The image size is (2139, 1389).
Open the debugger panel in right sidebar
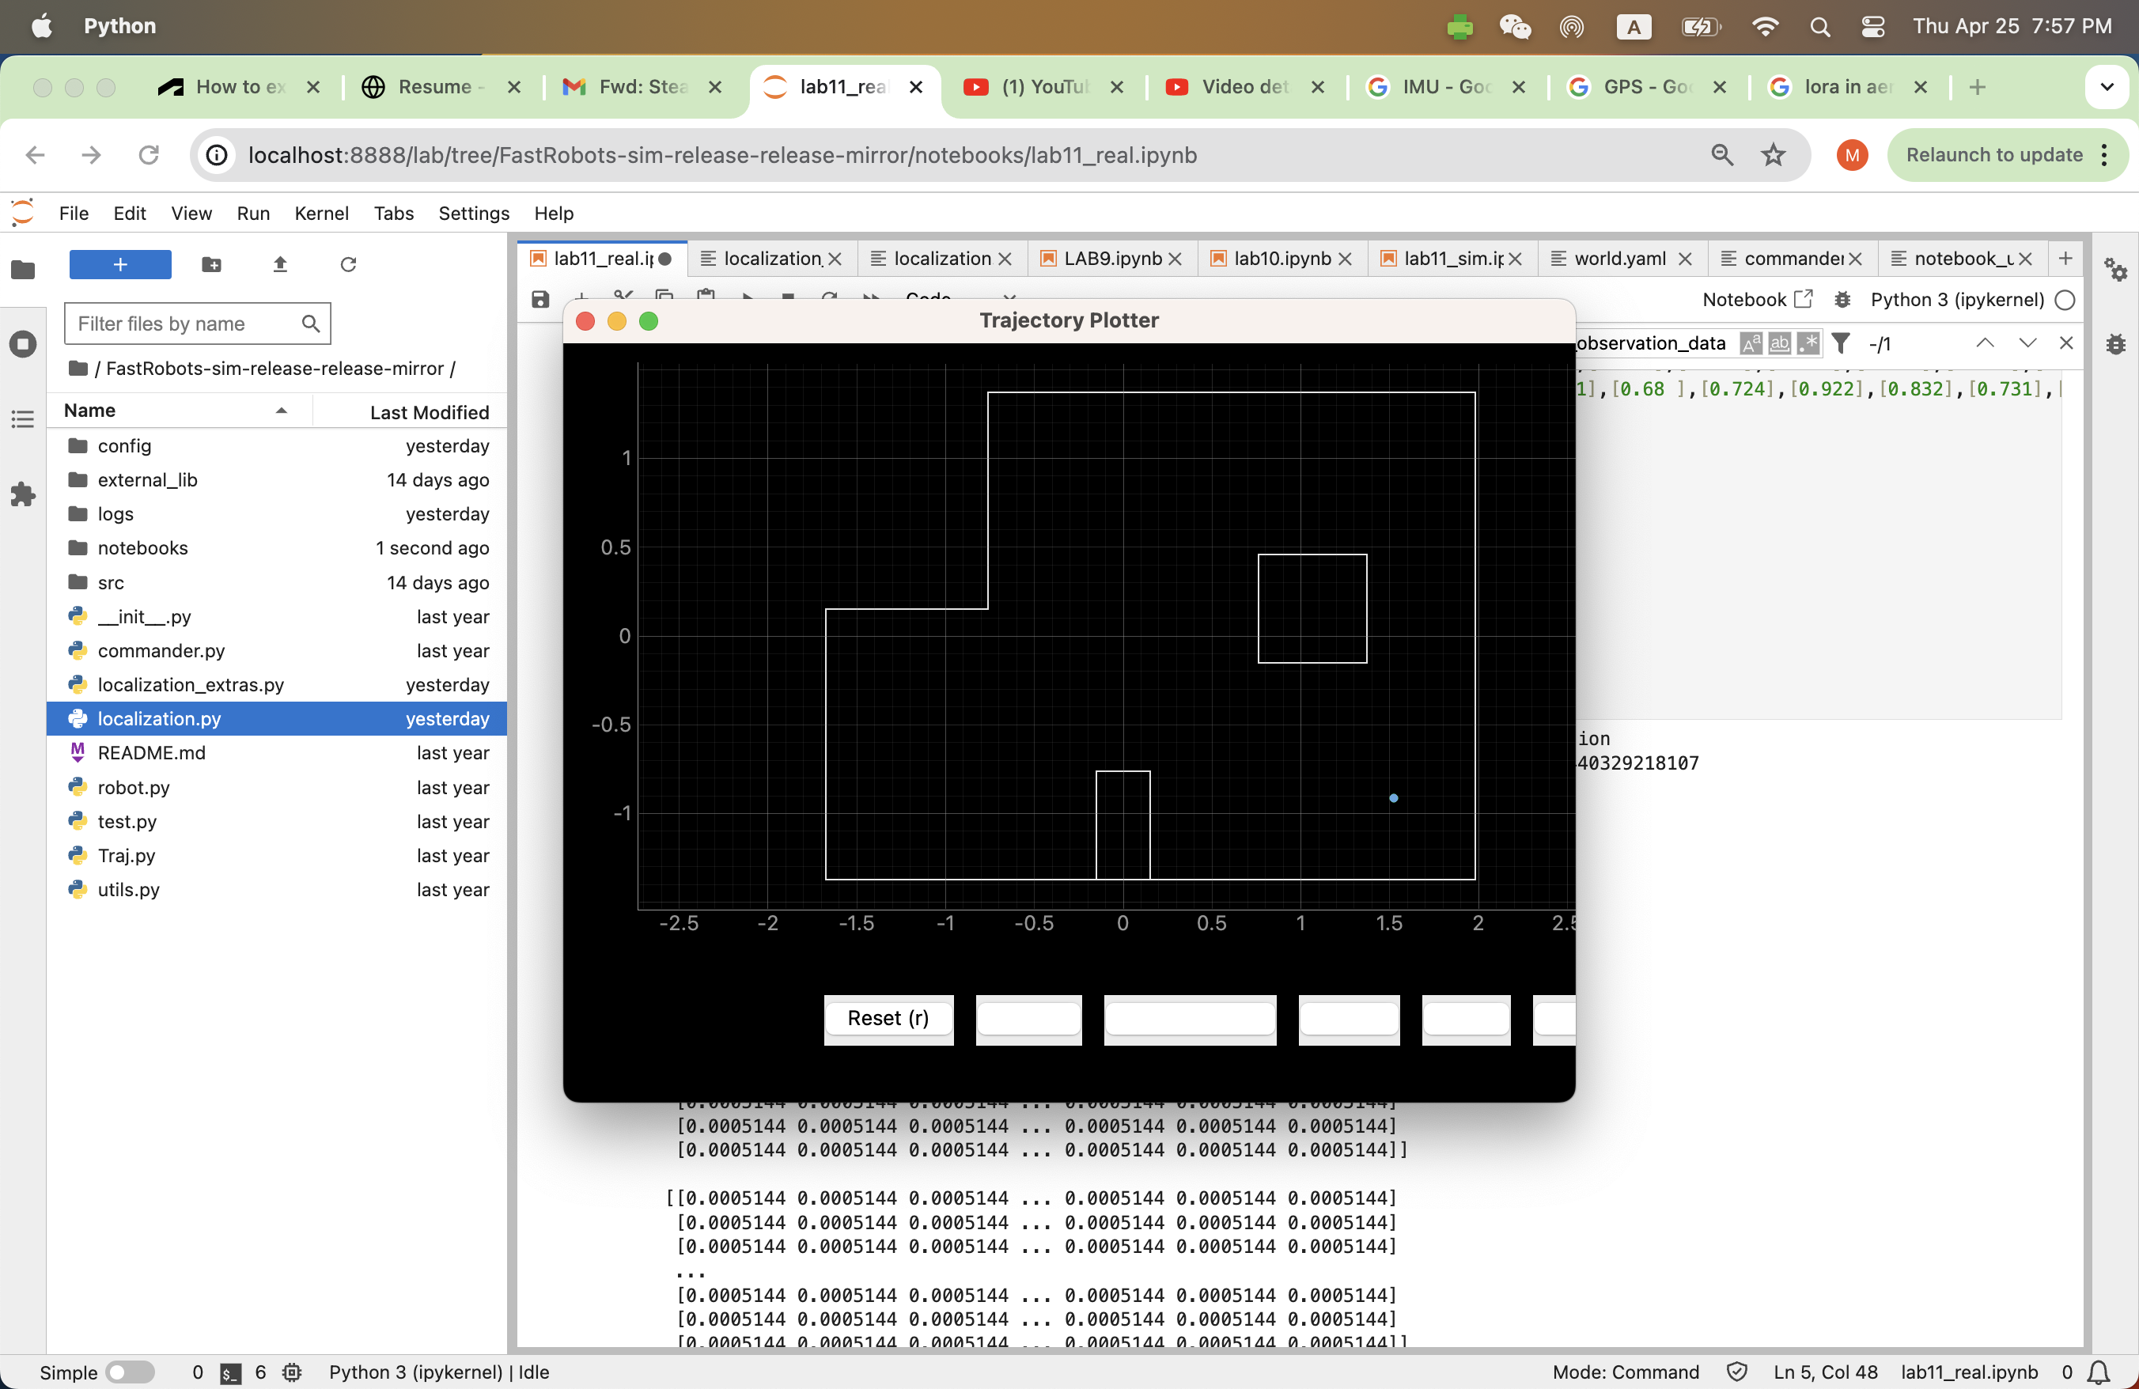tap(2114, 343)
